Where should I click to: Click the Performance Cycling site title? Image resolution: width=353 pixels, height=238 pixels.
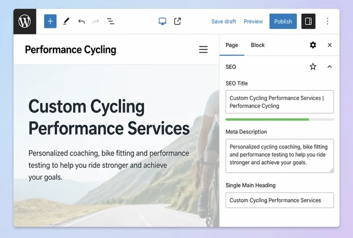[x=71, y=50]
